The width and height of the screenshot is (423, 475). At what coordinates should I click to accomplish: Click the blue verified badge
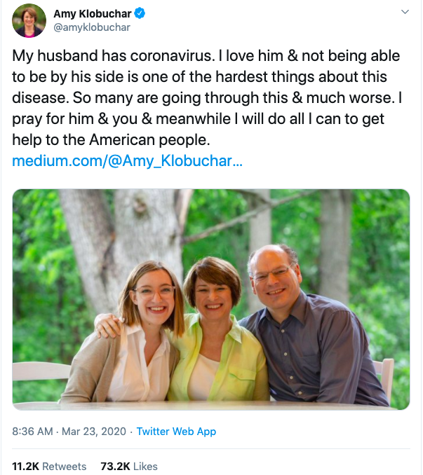pyautogui.click(x=140, y=13)
